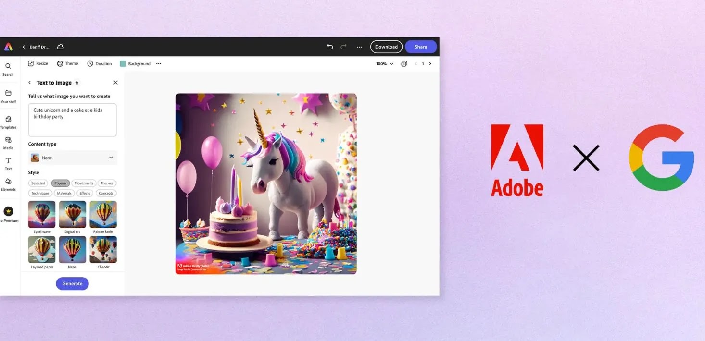Click the Generate button
Screen dimensions: 705x341
[72, 283]
